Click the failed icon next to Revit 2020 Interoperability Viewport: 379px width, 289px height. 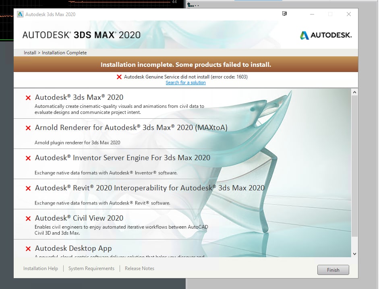tap(28, 188)
